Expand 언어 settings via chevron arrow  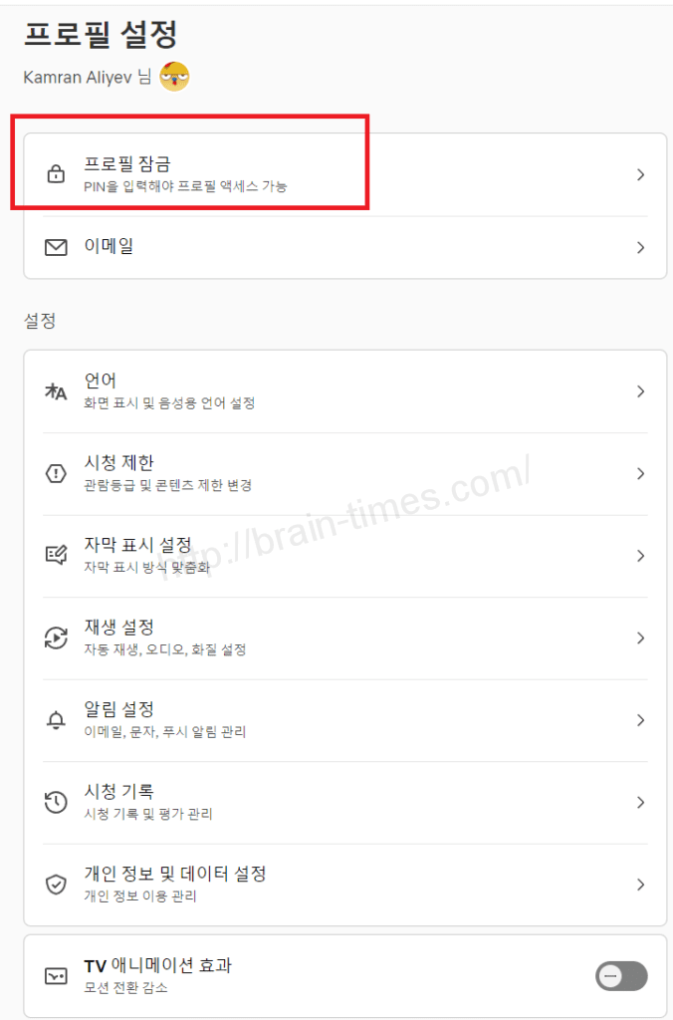pos(640,391)
